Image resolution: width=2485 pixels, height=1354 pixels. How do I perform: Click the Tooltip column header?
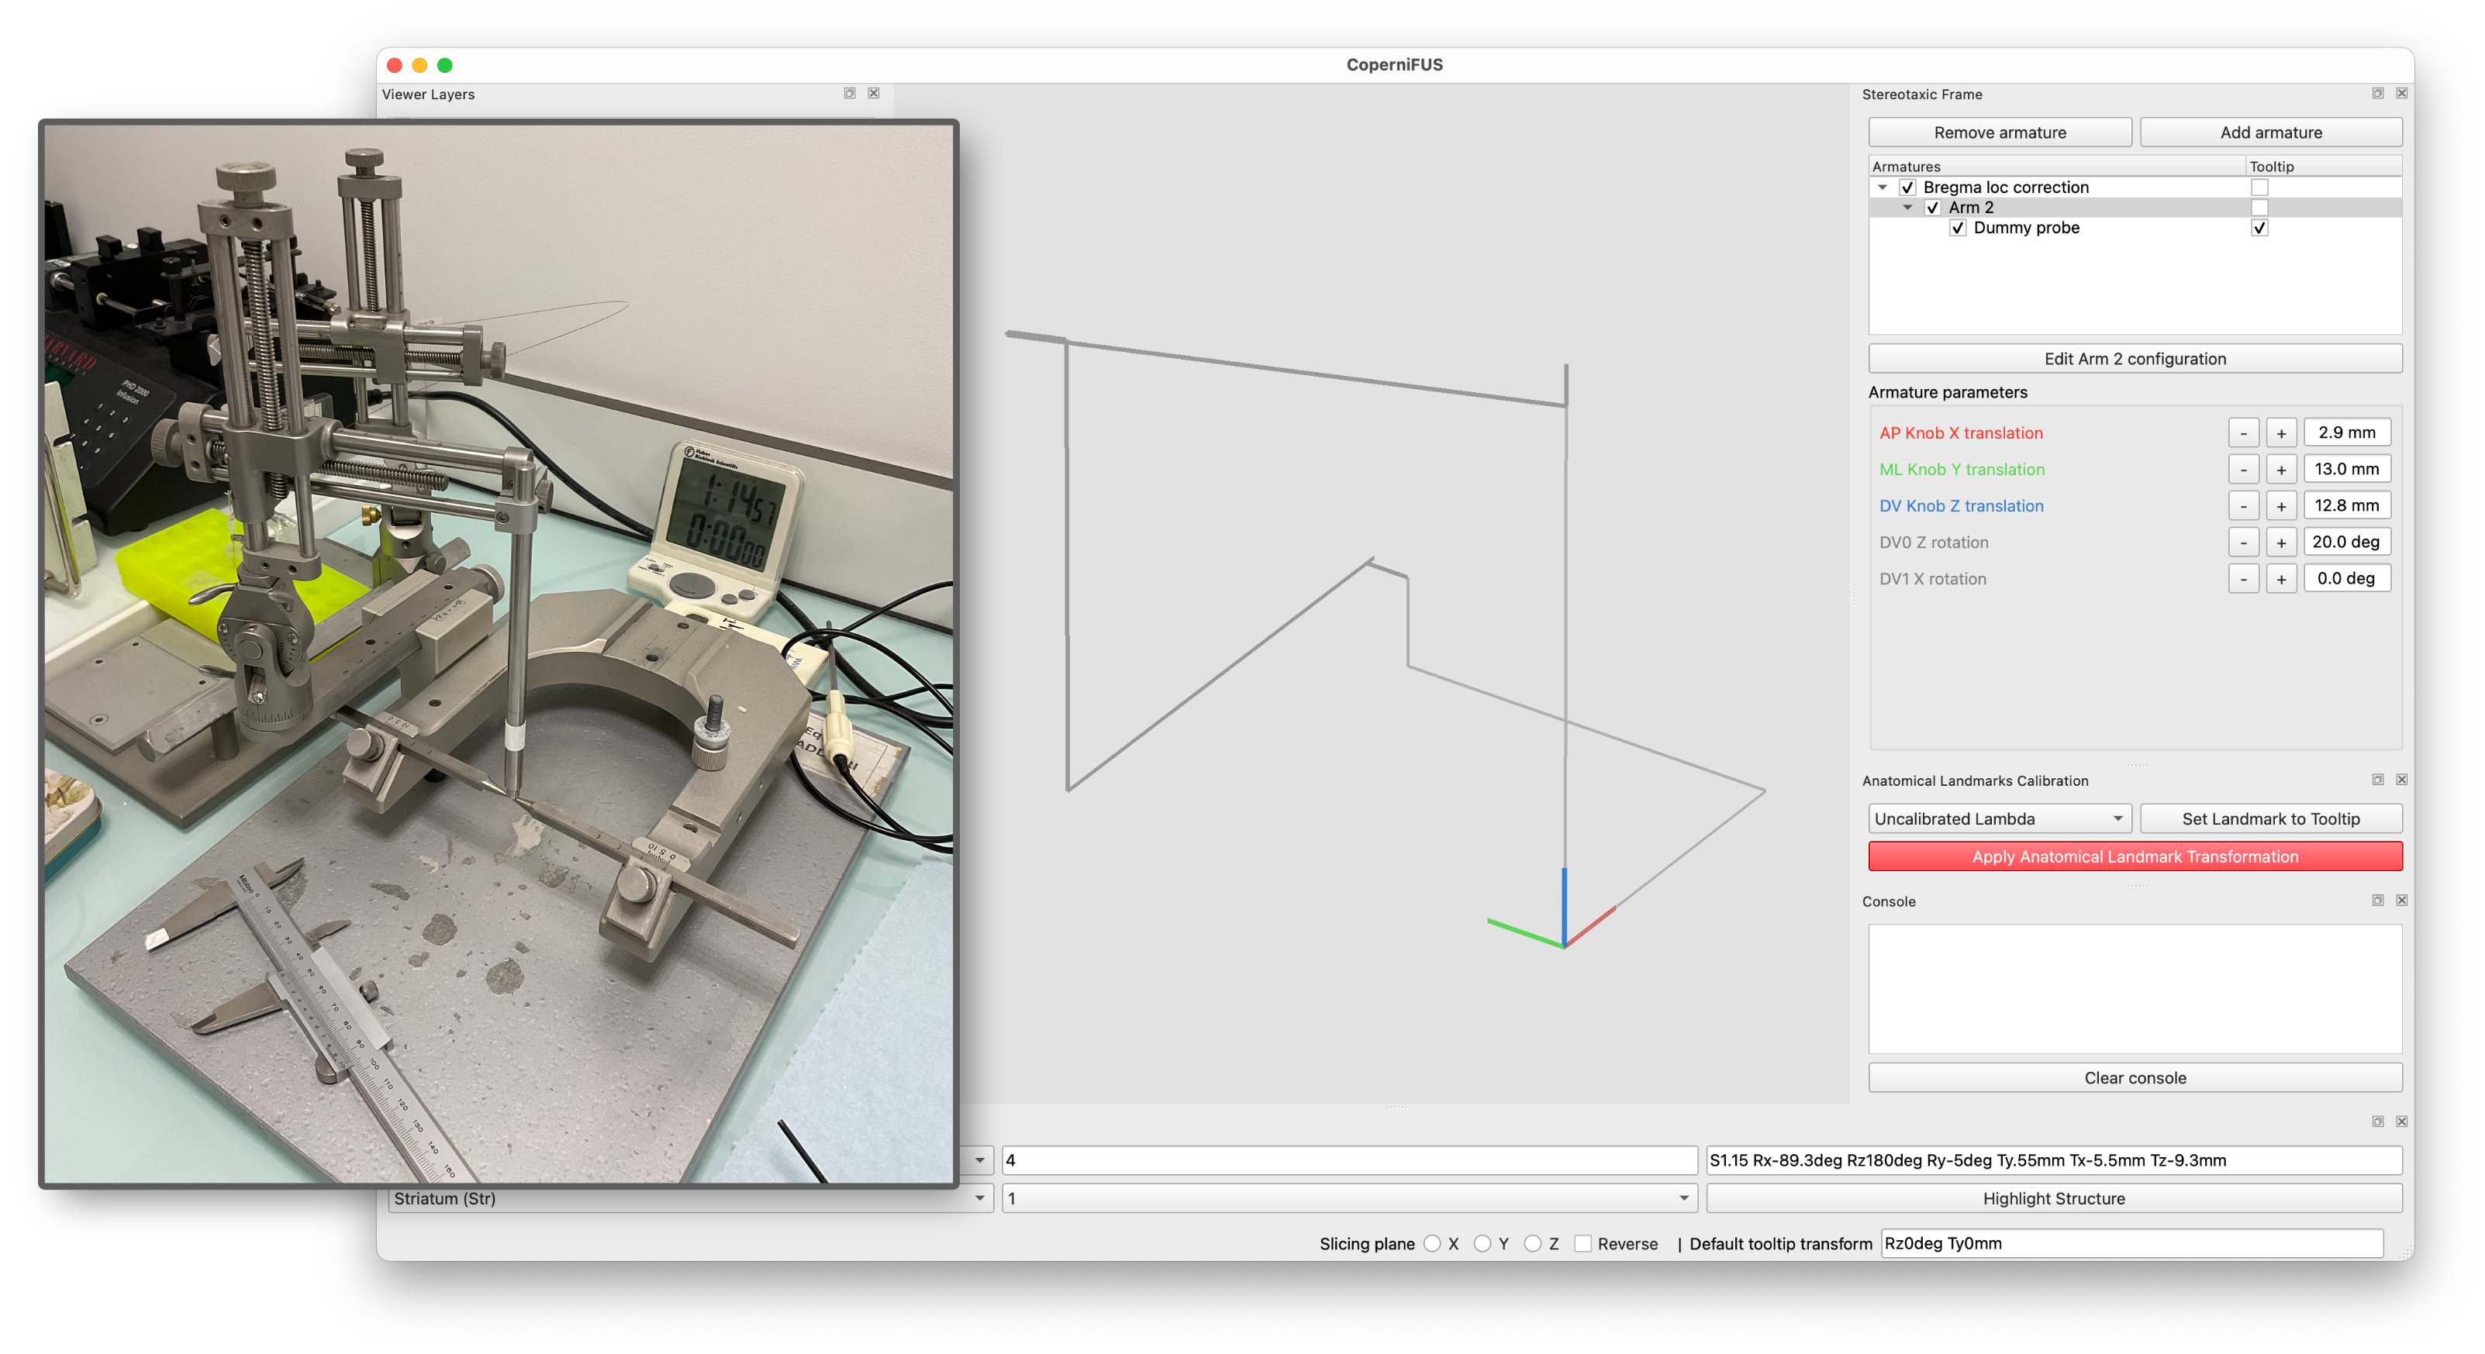click(x=2323, y=166)
